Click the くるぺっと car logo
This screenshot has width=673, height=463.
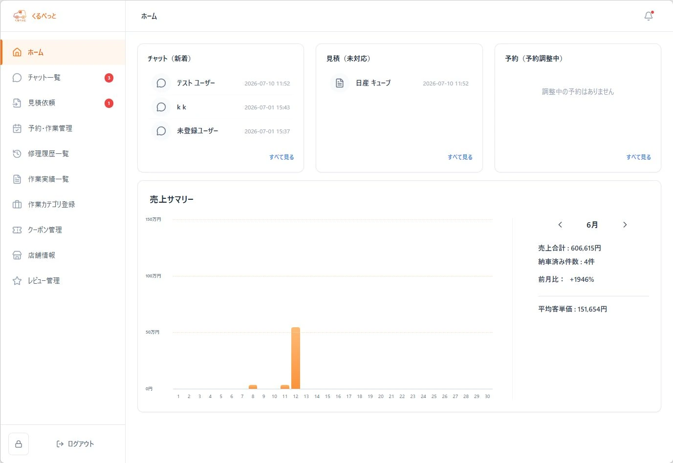(20, 16)
